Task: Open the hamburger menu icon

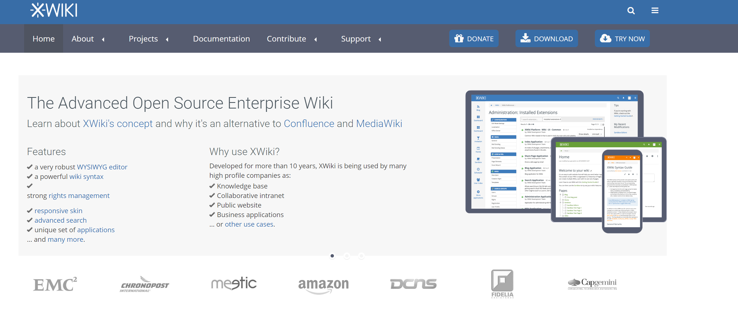Action: [x=655, y=11]
